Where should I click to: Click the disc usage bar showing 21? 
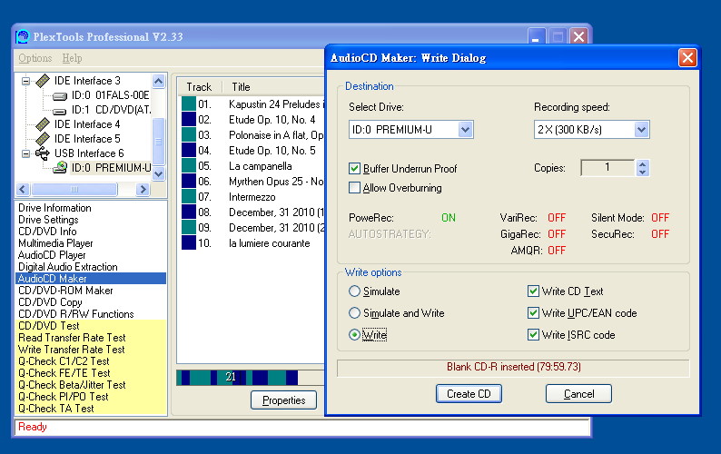(x=251, y=378)
